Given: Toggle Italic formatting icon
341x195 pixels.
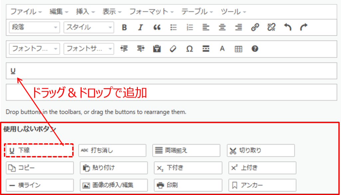Looking at the screenshot, I should coord(141,28).
